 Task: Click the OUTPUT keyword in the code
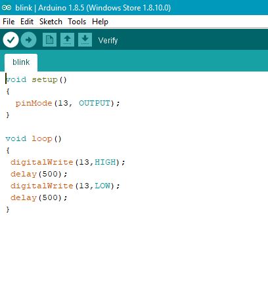tap(95, 103)
